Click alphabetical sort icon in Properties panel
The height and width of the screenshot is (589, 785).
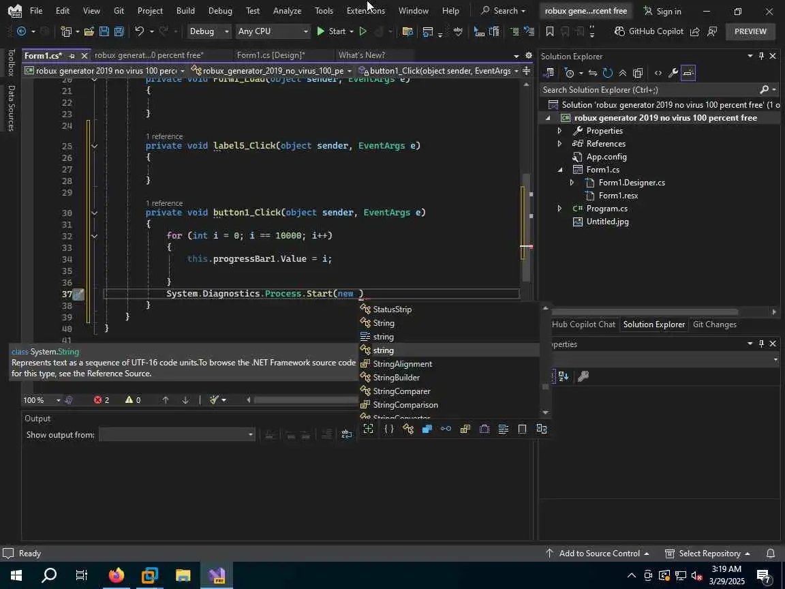click(564, 376)
